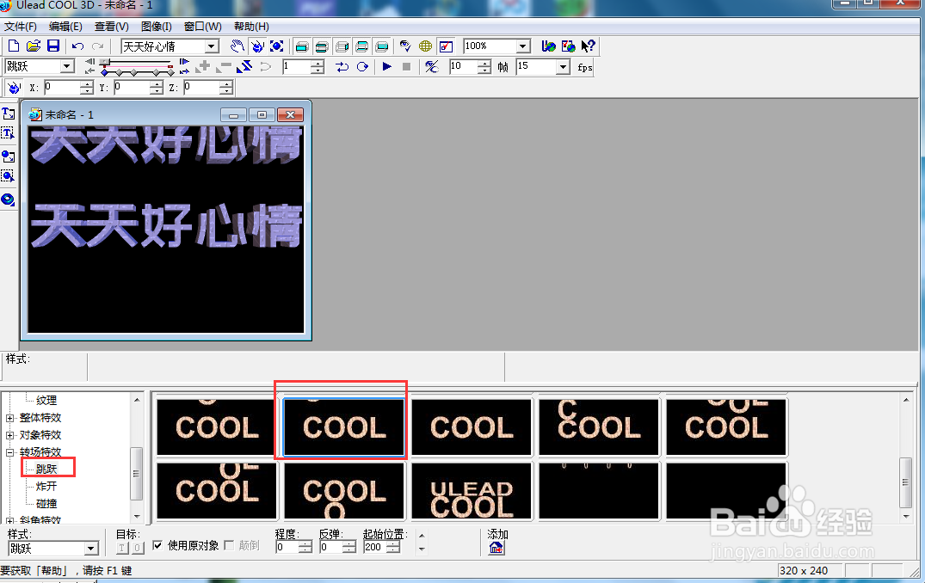This screenshot has height=583, width=925.
Task: Click the percent eye toggle in the animation toolbar
Action: [x=432, y=66]
